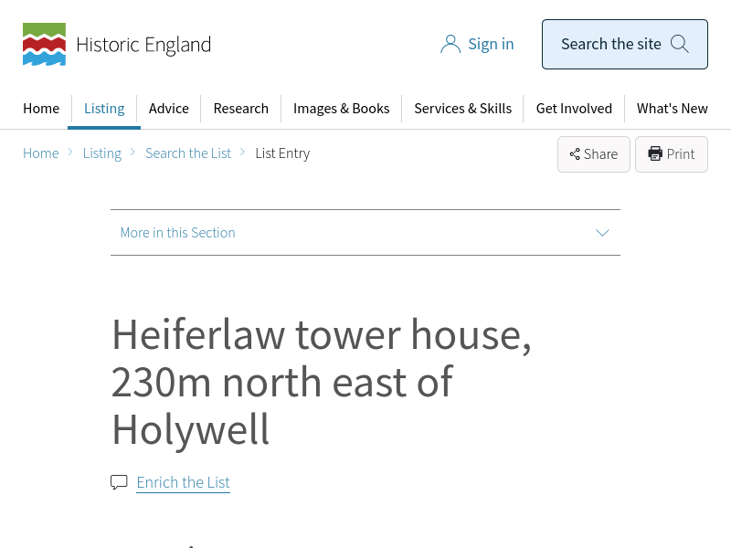Click the printer icon

click(655, 154)
